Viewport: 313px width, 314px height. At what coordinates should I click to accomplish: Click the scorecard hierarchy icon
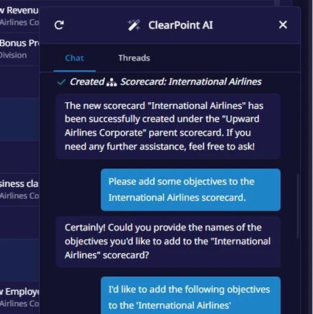111,82
